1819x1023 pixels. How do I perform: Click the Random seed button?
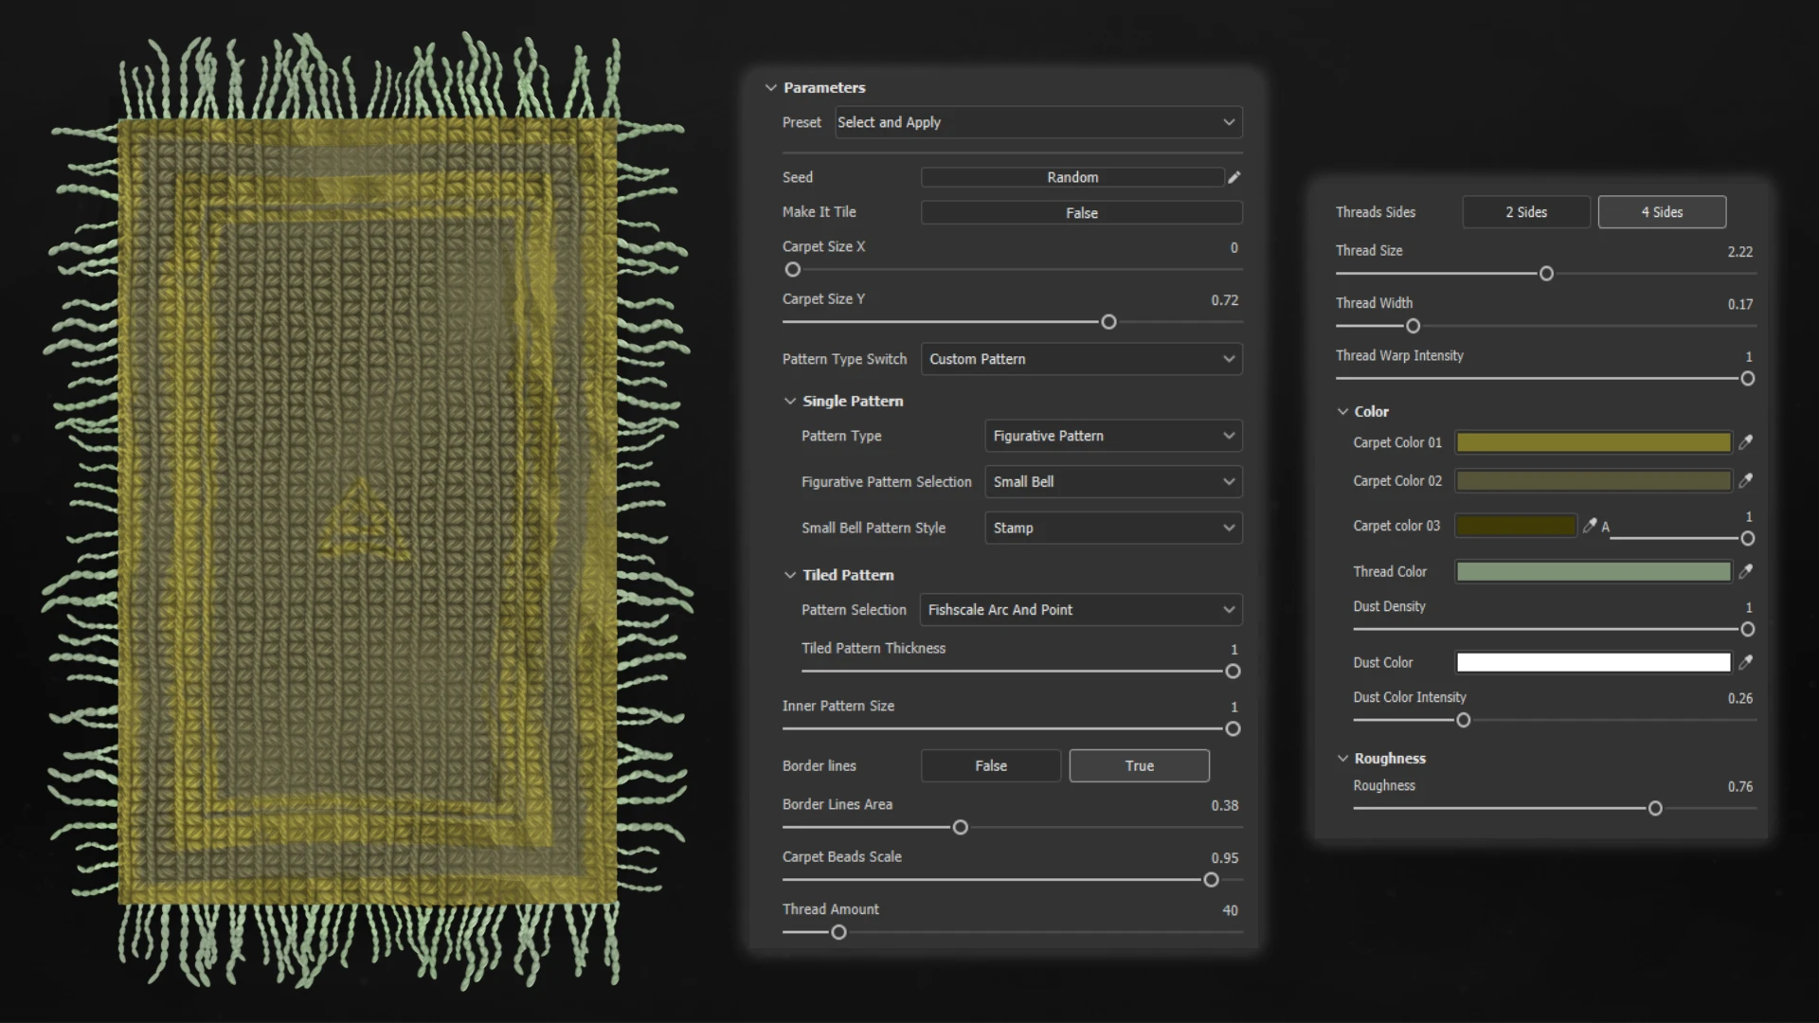point(1072,177)
